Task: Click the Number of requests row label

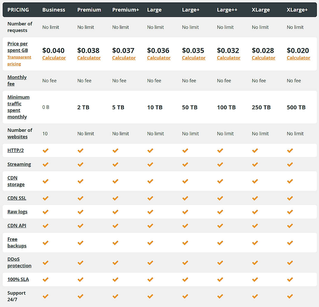Action: click(20, 27)
